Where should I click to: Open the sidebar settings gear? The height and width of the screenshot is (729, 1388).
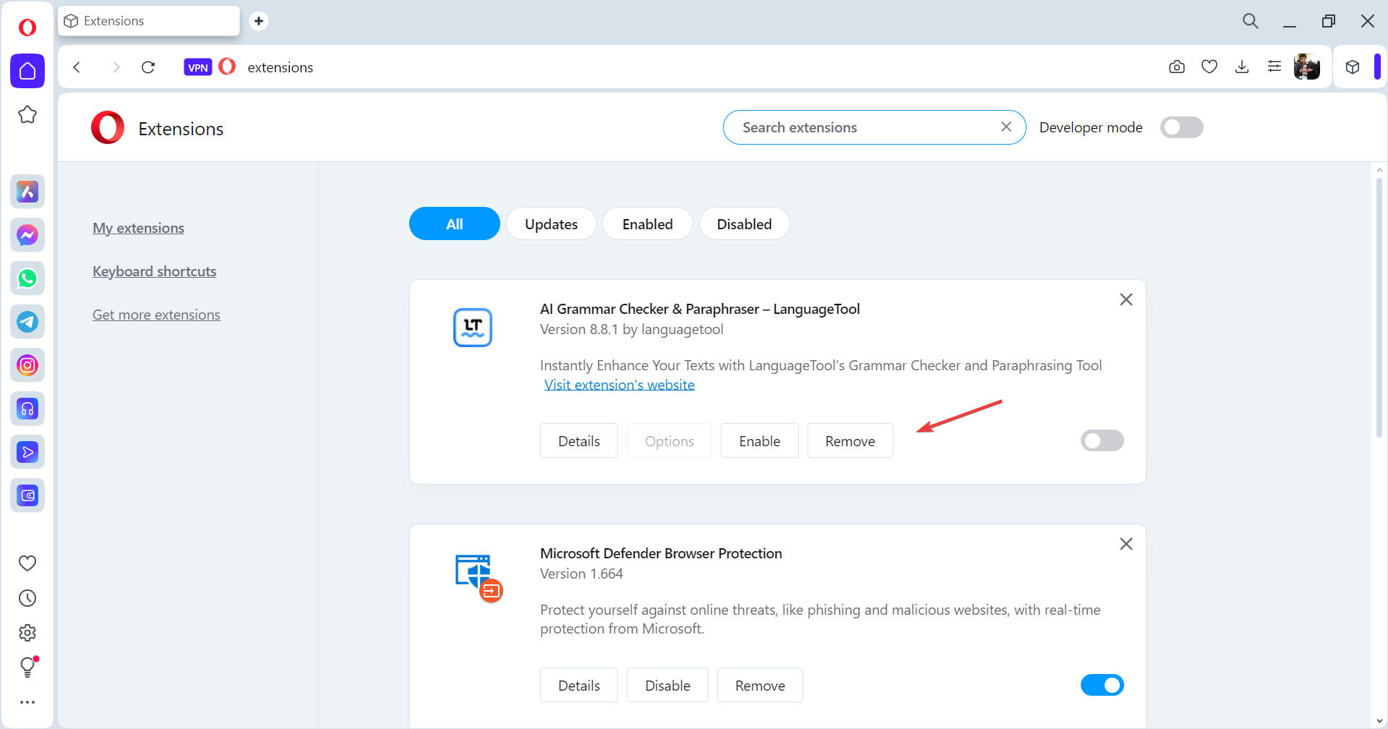pos(27,633)
